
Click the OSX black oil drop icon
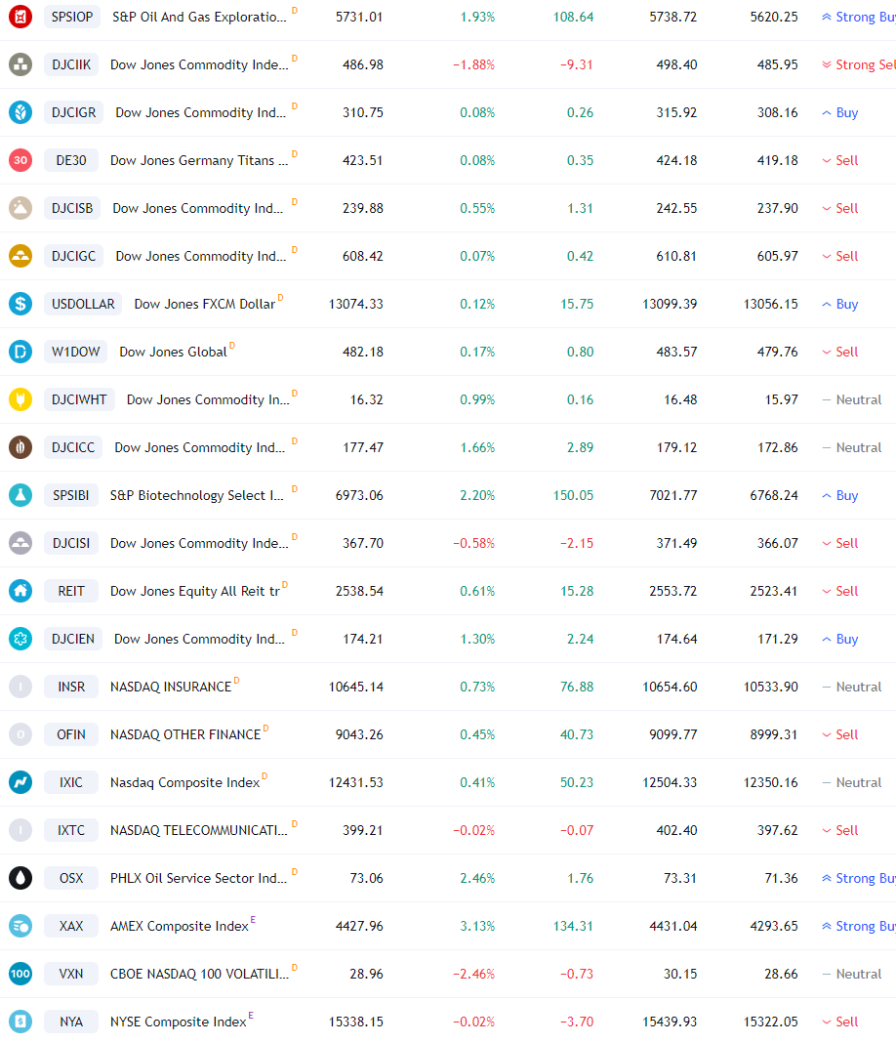click(x=20, y=879)
